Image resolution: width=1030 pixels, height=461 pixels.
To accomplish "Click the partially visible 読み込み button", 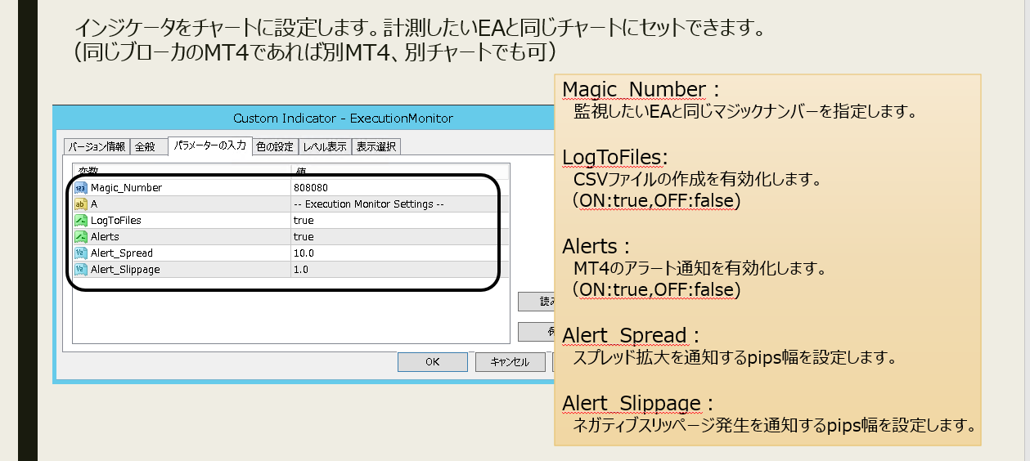I will 537,302.
